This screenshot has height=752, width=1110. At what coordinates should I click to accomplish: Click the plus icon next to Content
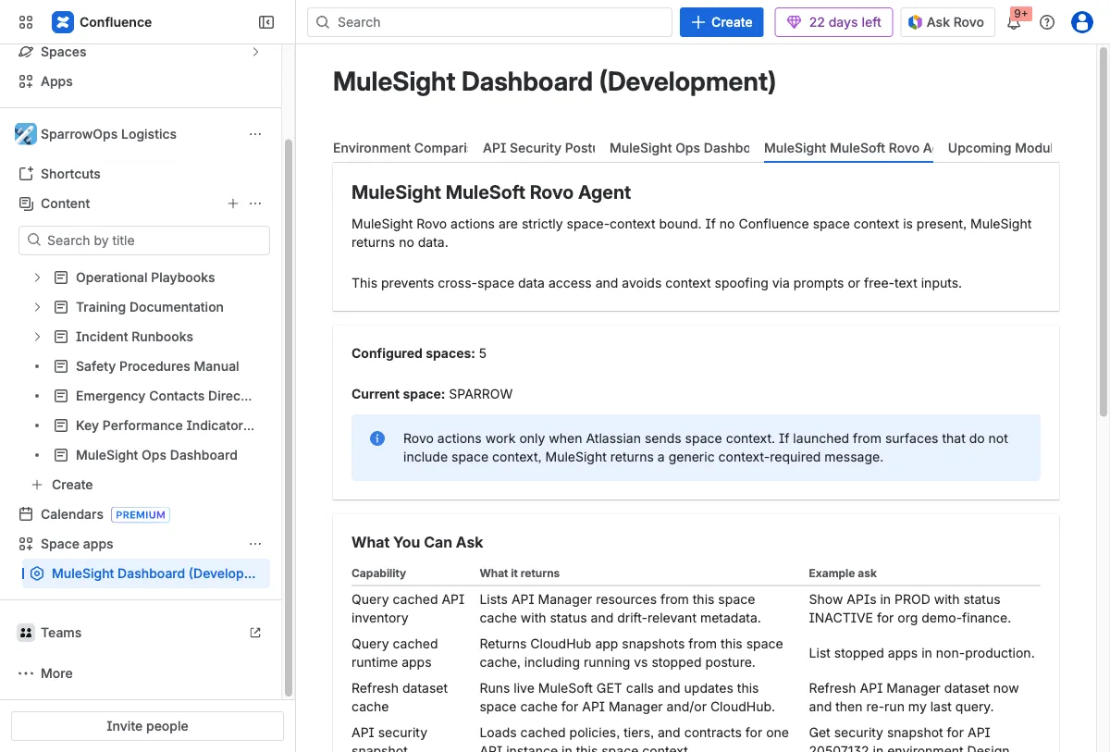point(233,203)
